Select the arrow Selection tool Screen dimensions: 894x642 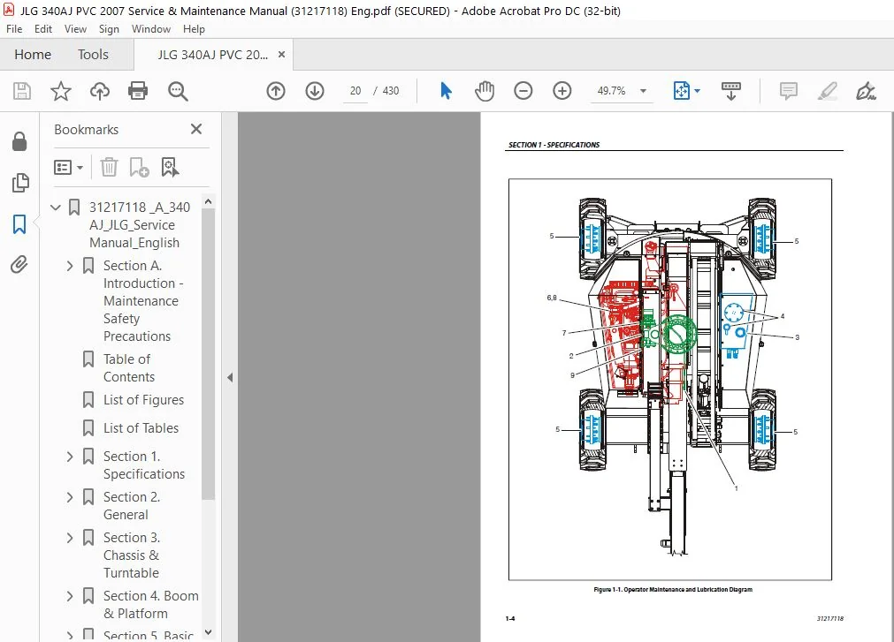(x=446, y=91)
